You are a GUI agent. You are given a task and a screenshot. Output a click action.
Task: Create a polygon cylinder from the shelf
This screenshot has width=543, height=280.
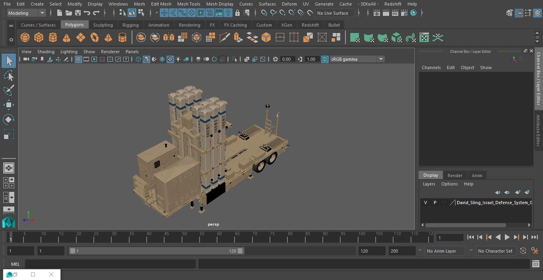(x=53, y=38)
